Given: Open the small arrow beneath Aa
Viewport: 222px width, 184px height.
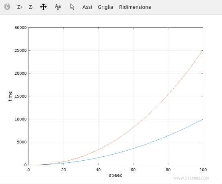Looking at the screenshot, I should click(x=58, y=9).
